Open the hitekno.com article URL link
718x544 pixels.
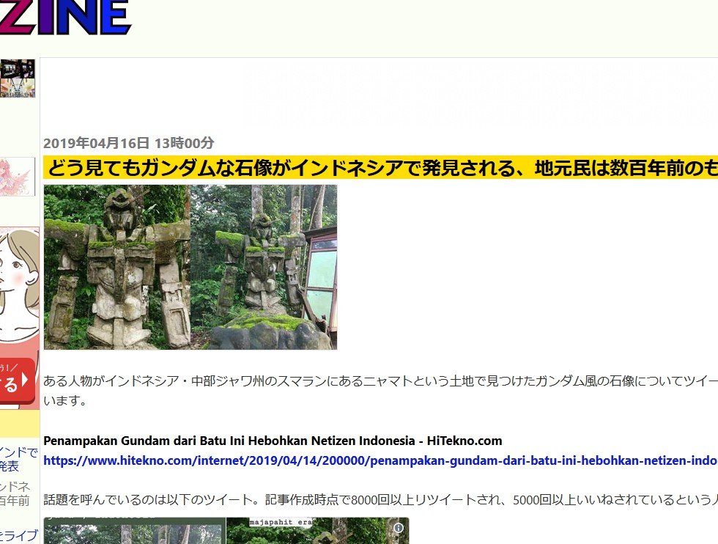(380, 460)
